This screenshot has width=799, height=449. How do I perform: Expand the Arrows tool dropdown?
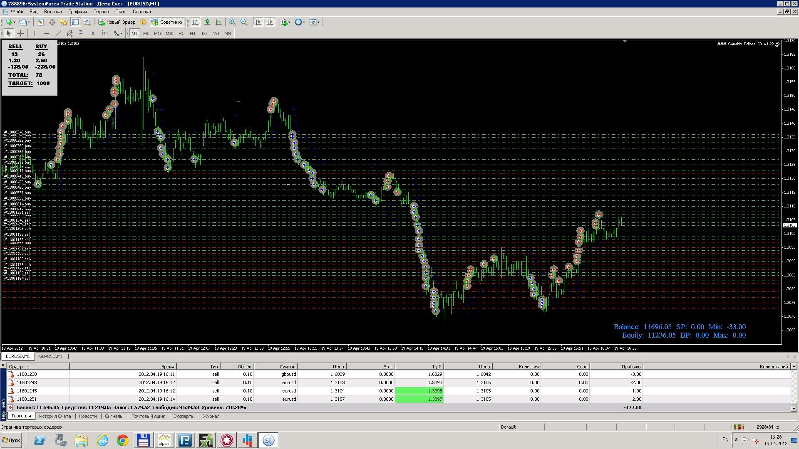click(x=122, y=33)
